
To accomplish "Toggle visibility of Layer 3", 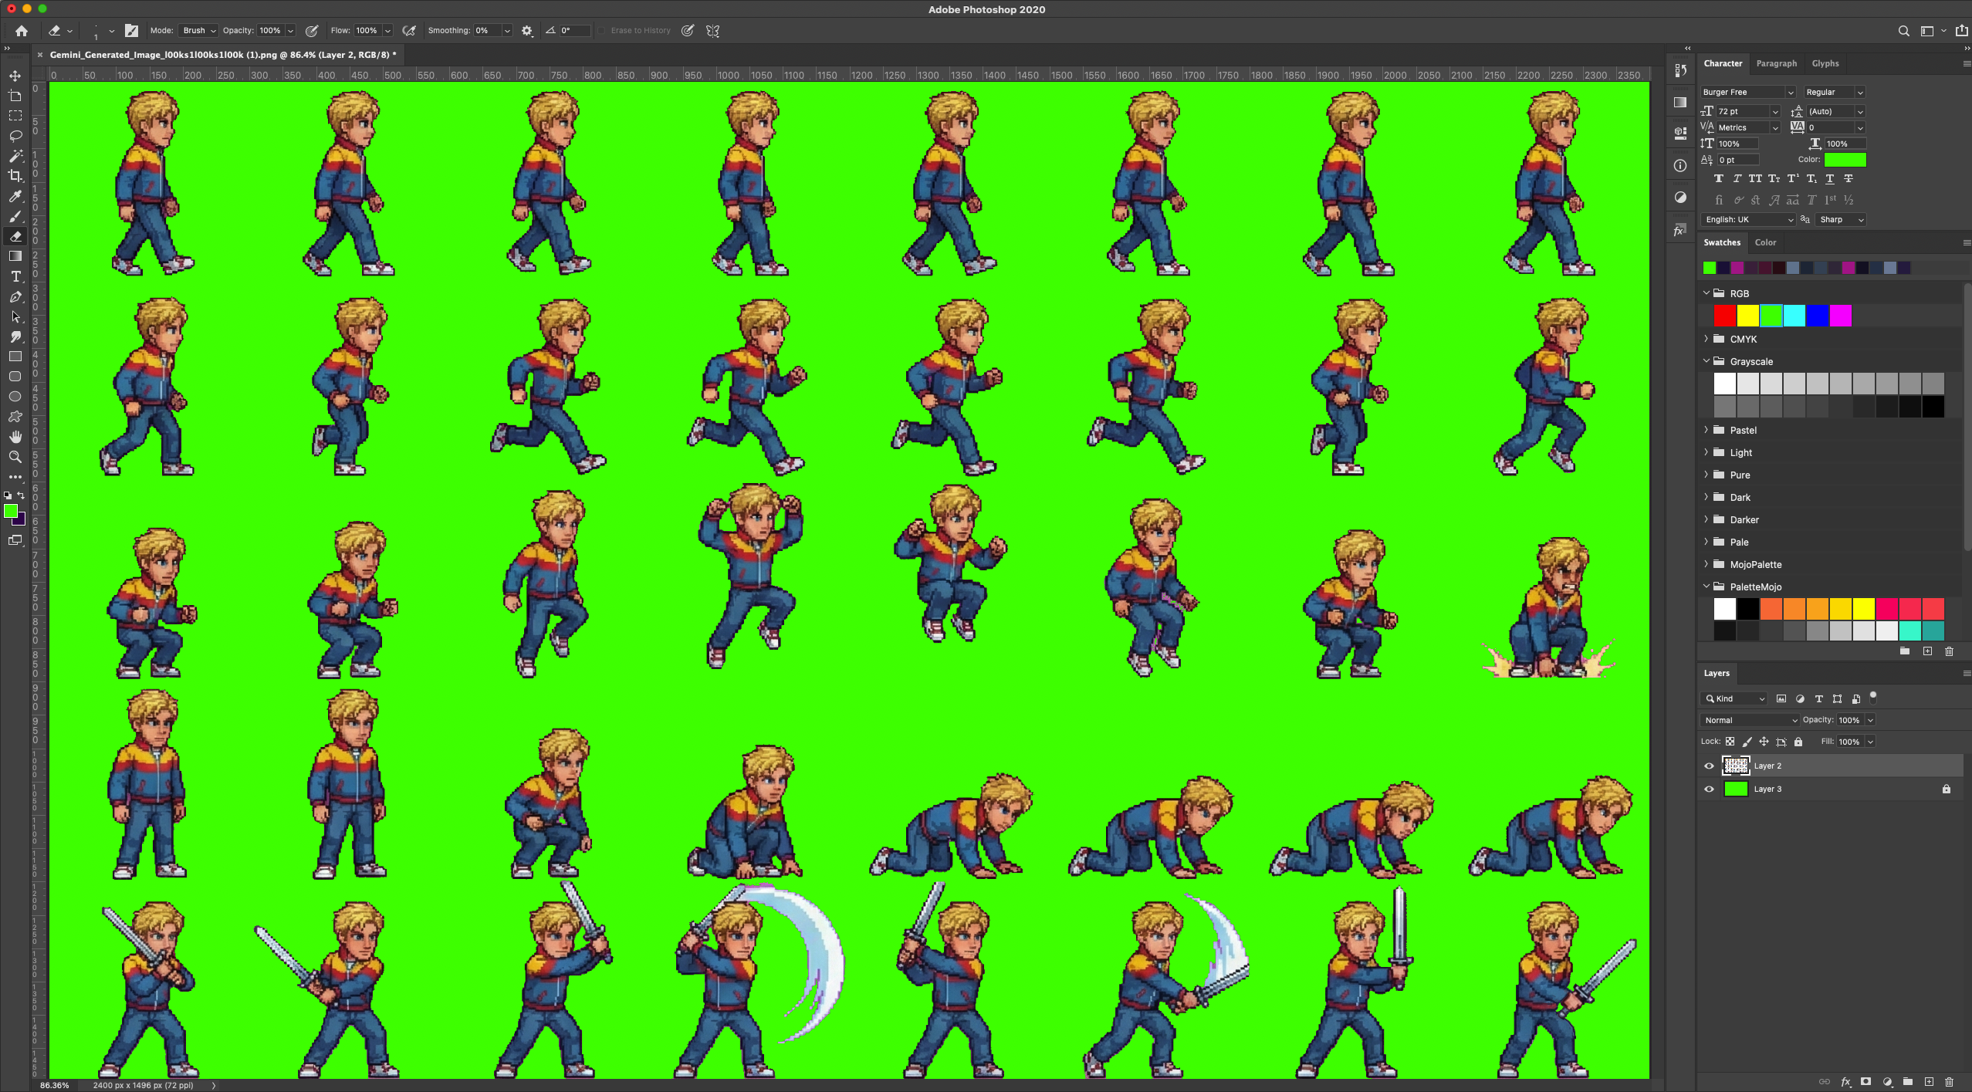I will pos(1709,789).
